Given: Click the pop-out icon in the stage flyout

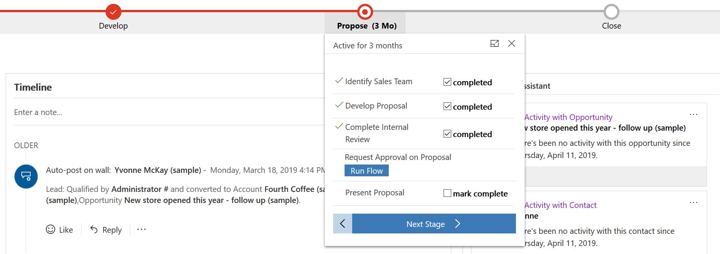Looking at the screenshot, I should point(494,44).
